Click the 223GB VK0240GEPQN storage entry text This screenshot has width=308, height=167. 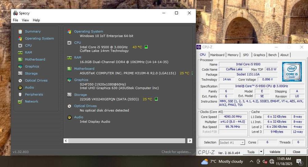tap(109, 99)
